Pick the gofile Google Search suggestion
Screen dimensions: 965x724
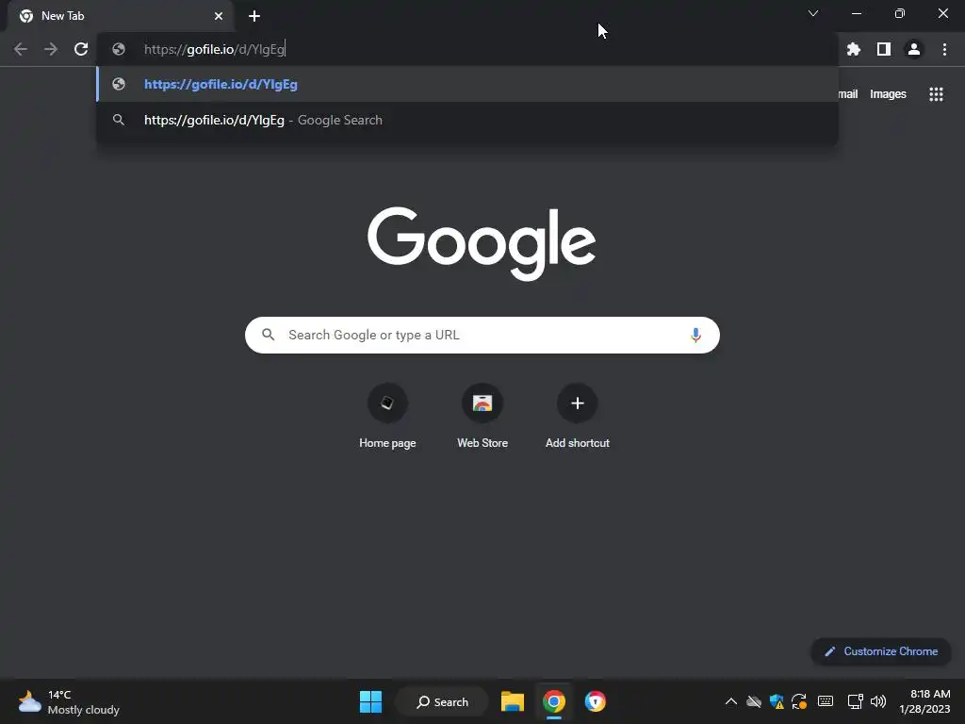tap(467, 120)
